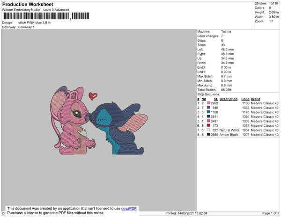
Task: Click thread code 1176
Action: pyautogui.click(x=246, y=112)
